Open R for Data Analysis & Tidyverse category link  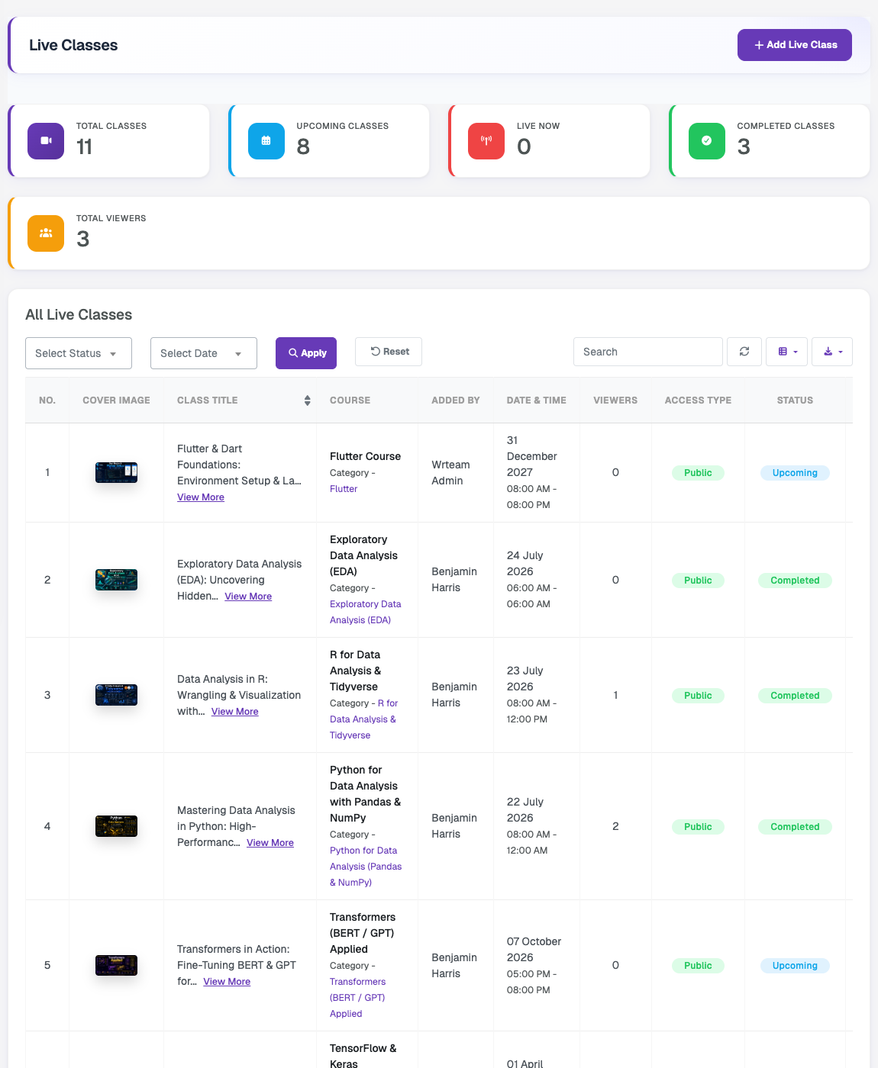(x=363, y=719)
